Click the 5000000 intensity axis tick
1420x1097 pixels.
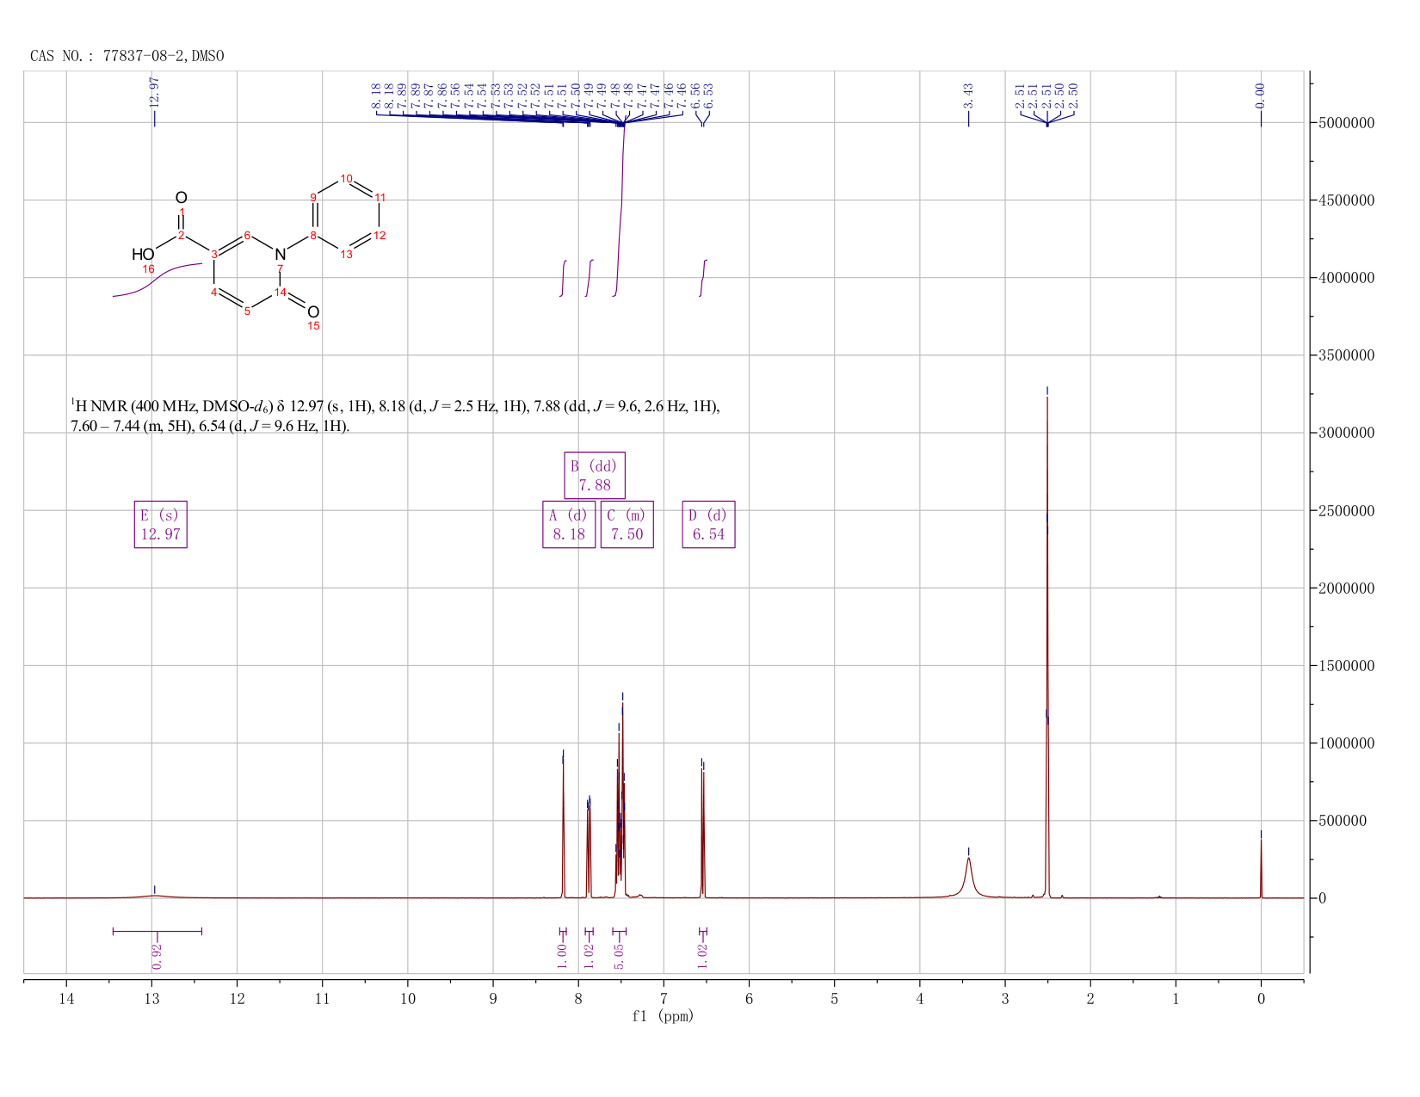pyautogui.click(x=1350, y=123)
